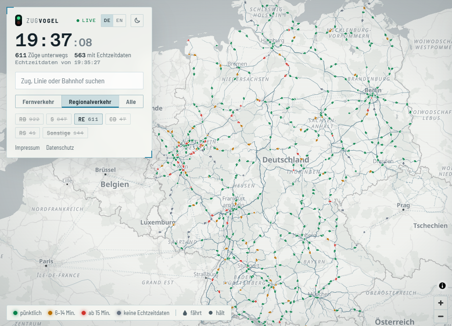Click the green pünktlich legend dot

[15, 313]
